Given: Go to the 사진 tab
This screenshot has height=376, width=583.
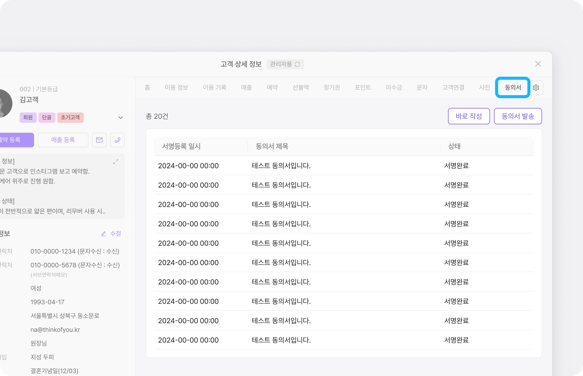Looking at the screenshot, I should point(484,87).
